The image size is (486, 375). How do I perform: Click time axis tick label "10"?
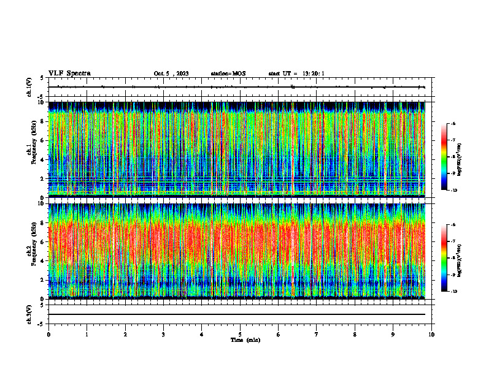click(431, 335)
